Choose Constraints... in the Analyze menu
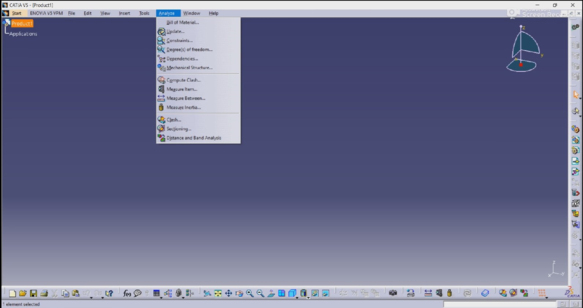 [198, 40]
